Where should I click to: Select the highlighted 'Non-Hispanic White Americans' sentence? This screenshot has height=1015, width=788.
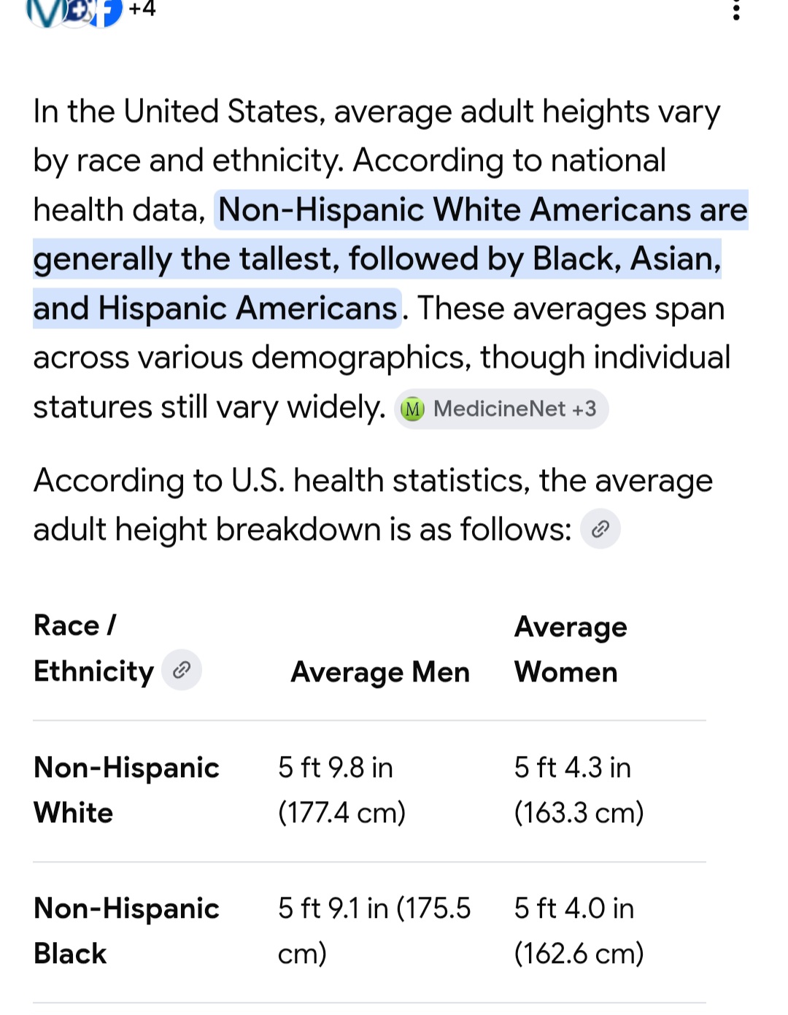(390, 259)
